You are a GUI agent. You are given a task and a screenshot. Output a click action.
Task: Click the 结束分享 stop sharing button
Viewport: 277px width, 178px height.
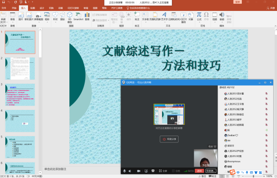169,139
